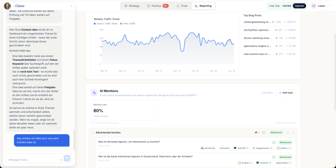The height and width of the screenshot is (168, 336).
Task: Collapse the Advertorials buchen topic
Action: 92,133
